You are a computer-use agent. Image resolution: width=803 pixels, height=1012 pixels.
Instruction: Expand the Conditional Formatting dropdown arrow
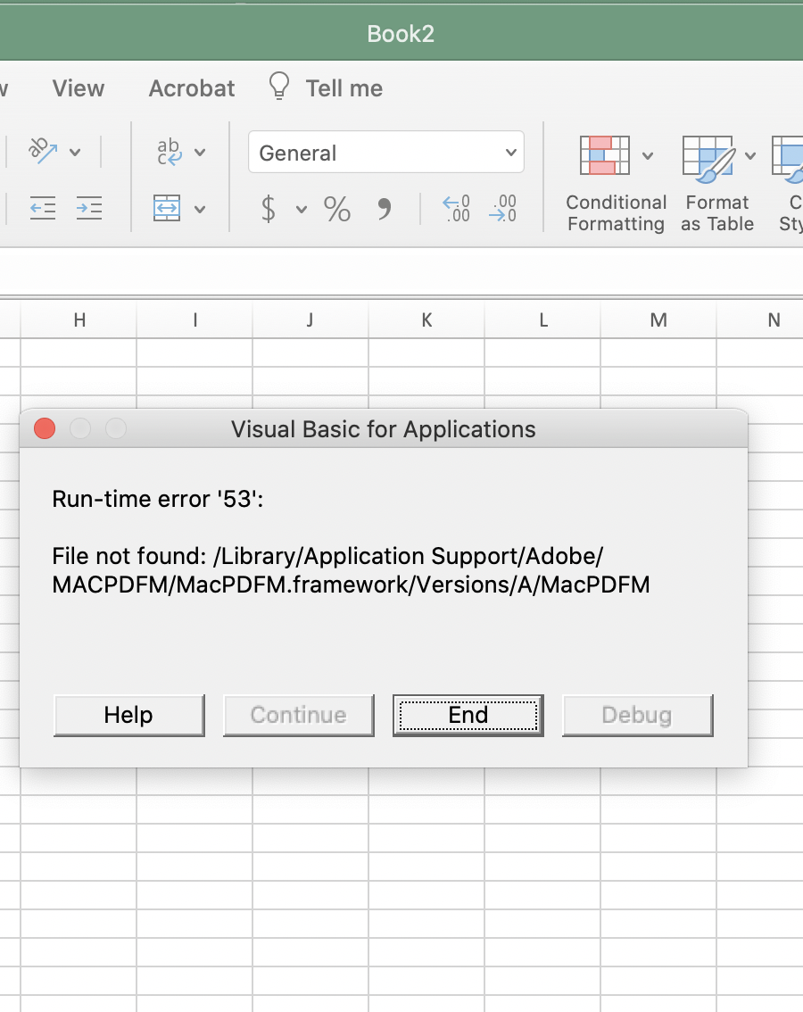pyautogui.click(x=648, y=155)
